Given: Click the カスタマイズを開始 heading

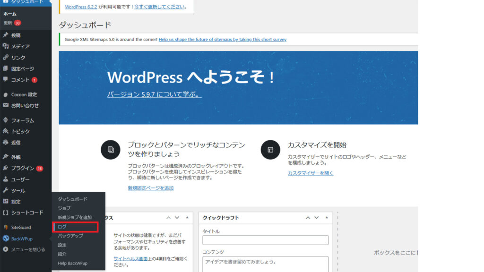Looking at the screenshot, I should (317, 145).
